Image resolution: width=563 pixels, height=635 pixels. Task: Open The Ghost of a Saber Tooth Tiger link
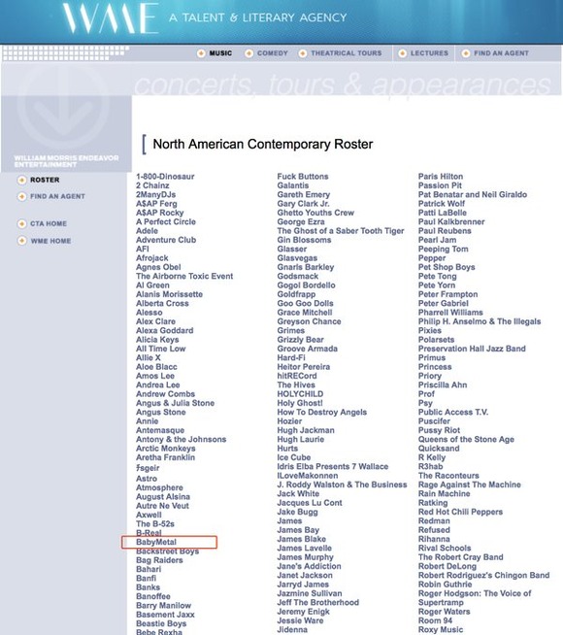[x=341, y=231]
